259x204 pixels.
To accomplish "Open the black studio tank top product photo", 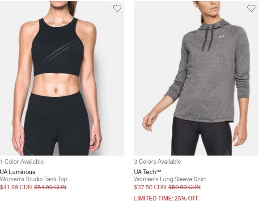I will pyautogui.click(x=62, y=78).
